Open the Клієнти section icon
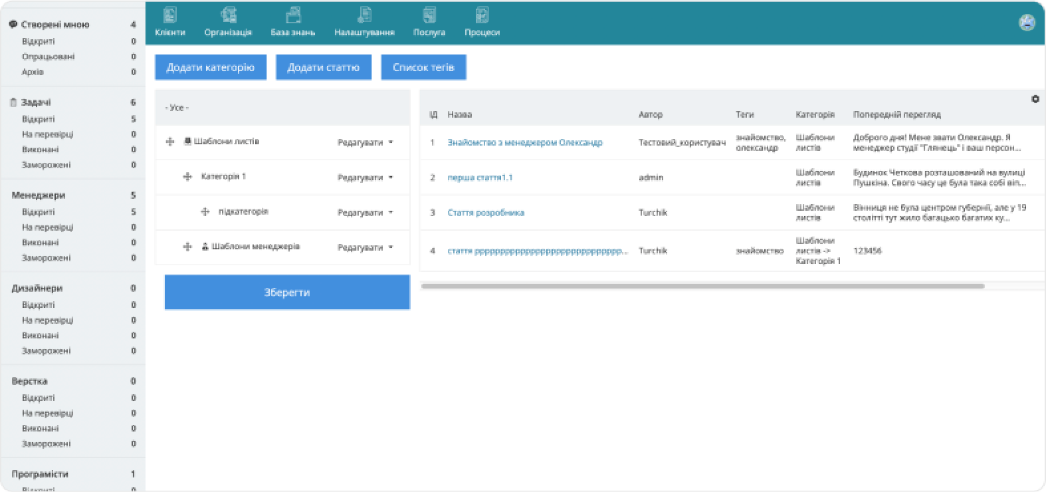 point(170,15)
